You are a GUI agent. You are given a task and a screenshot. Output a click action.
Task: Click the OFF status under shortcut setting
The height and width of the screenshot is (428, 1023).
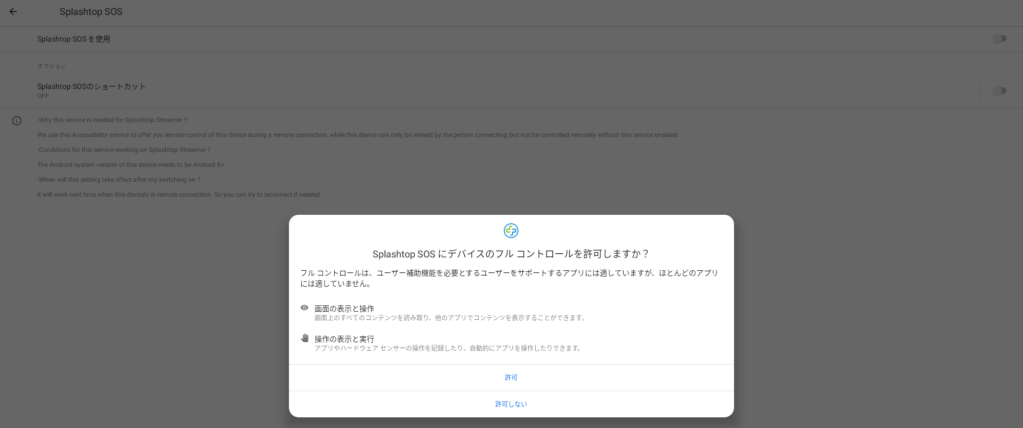pyautogui.click(x=43, y=96)
